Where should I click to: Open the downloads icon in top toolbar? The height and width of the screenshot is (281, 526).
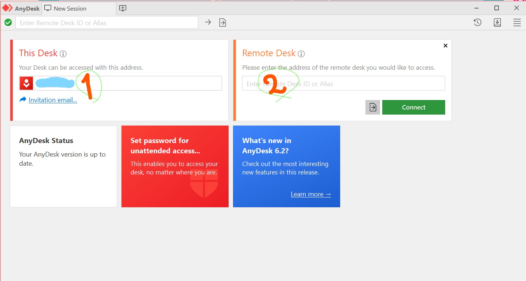[497, 23]
